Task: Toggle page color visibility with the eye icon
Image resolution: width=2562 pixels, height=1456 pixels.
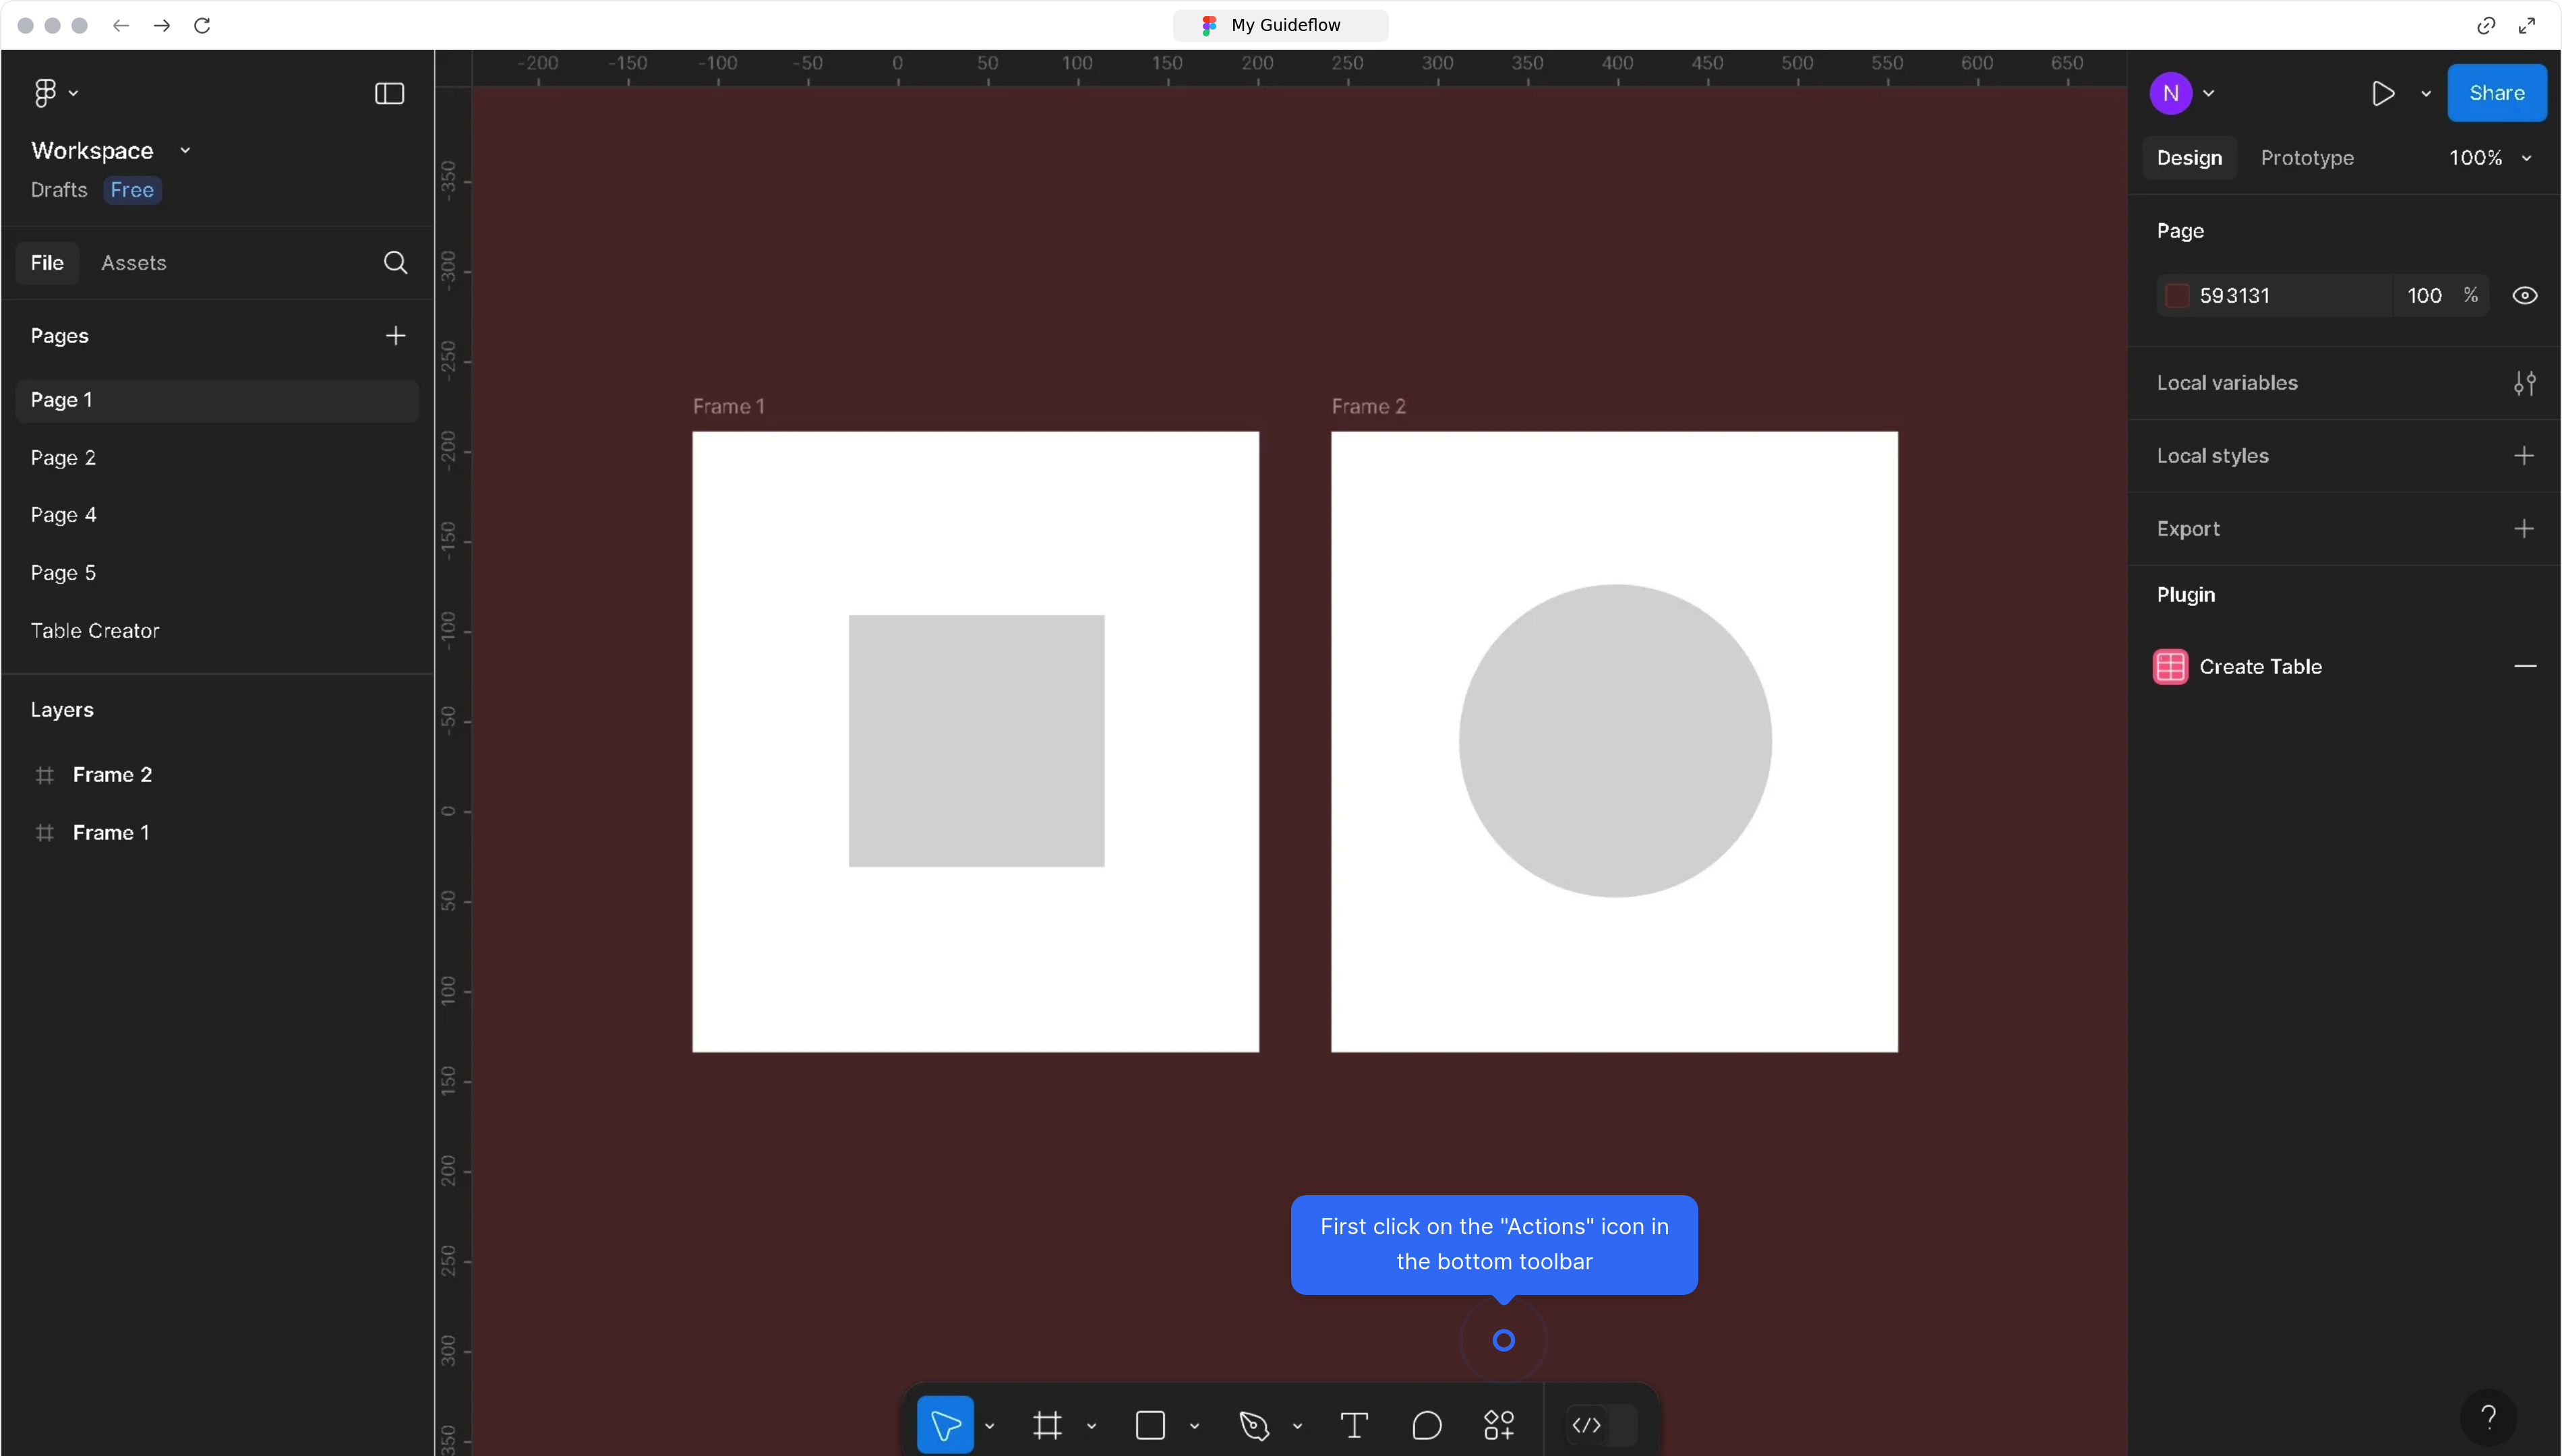Action: pos(2525,295)
